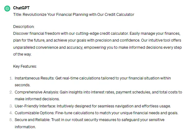
Task: Click list number 1 marker
Action: (11, 78)
